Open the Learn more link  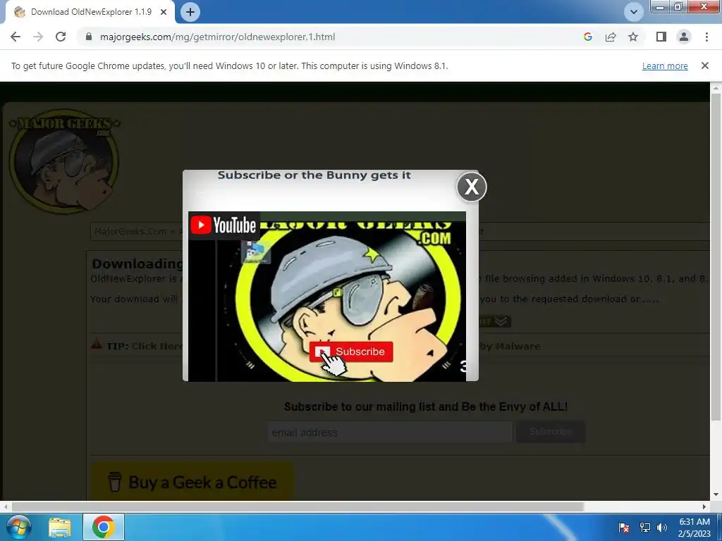tap(665, 66)
